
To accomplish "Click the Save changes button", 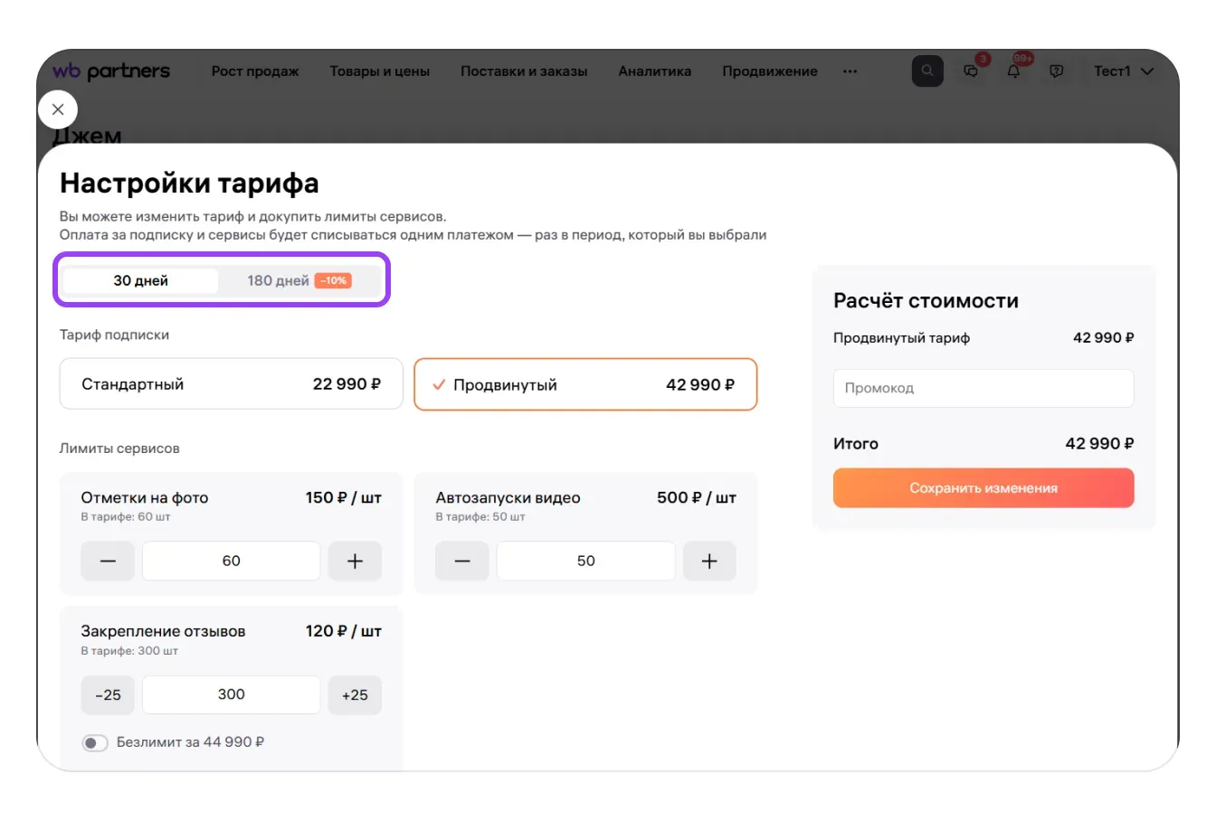I will tap(983, 488).
